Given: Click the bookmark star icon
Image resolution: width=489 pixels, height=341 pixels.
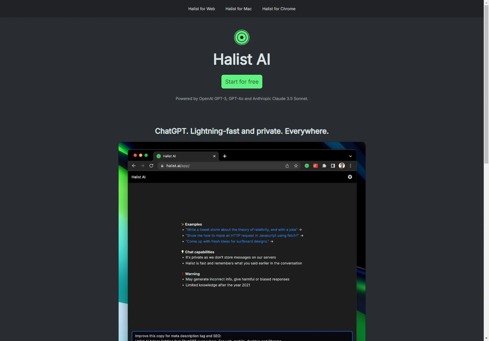Looking at the screenshot, I should (x=296, y=166).
